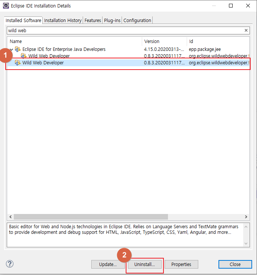
Task: Click the Uninstall... button
Action: point(145,264)
